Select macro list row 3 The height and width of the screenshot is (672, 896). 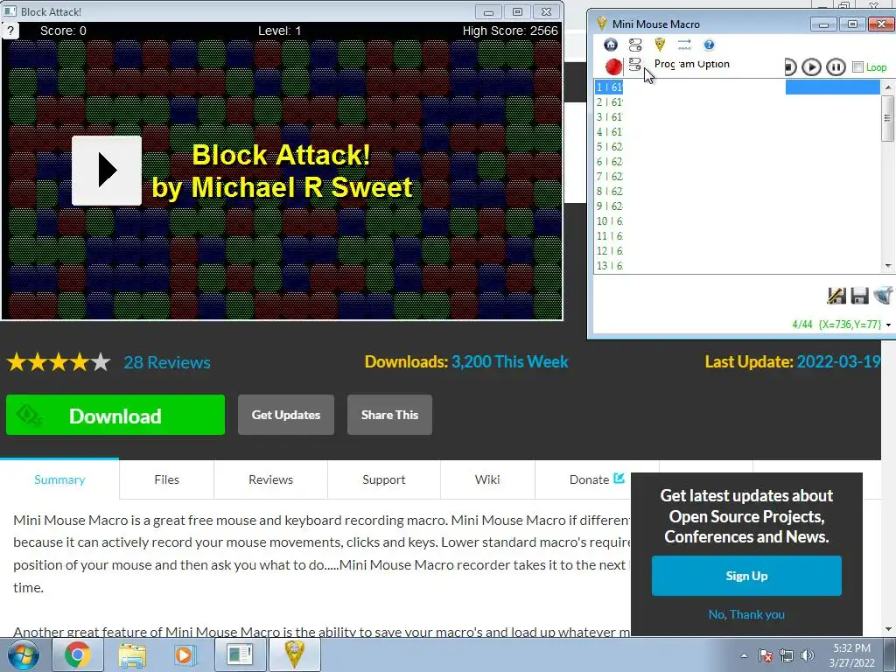point(737,117)
